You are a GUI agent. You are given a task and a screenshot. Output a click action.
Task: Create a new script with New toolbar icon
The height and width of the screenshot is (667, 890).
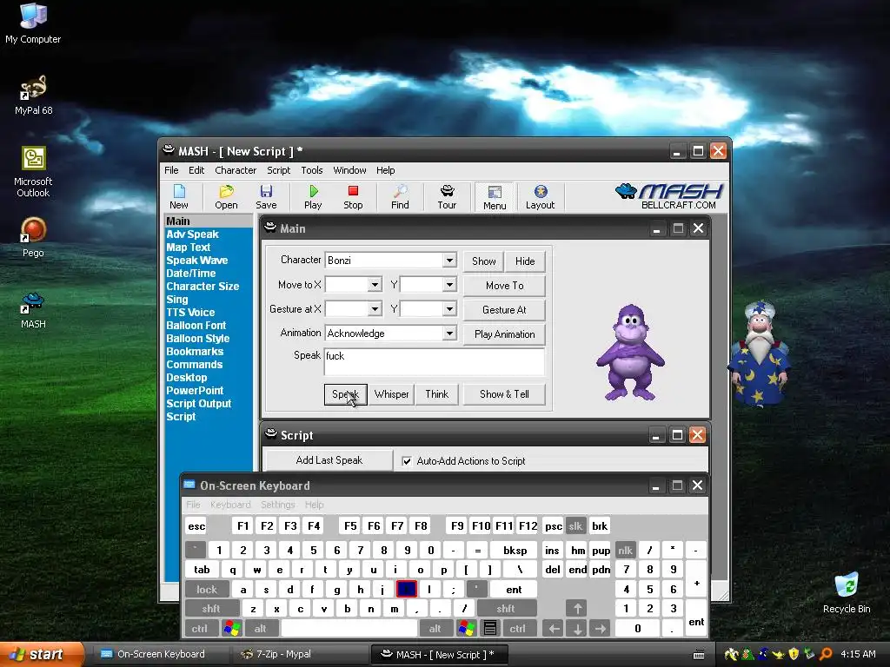pyautogui.click(x=179, y=197)
